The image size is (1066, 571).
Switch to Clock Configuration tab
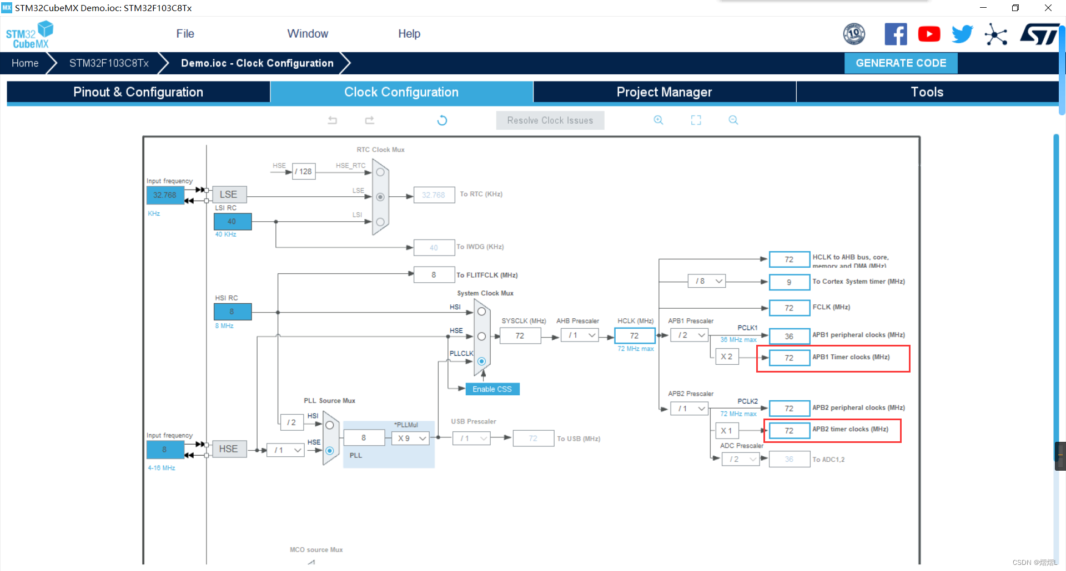click(401, 92)
